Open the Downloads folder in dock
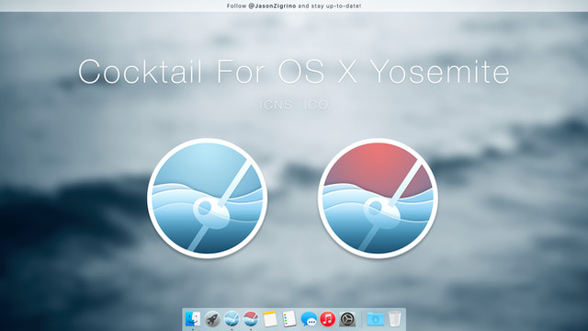Viewport: 588px width, 331px height. pyautogui.click(x=376, y=319)
